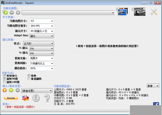Click the flags language selection icon
Image resolution: width=162 pixels, height=115 pixels.
click(25, 98)
